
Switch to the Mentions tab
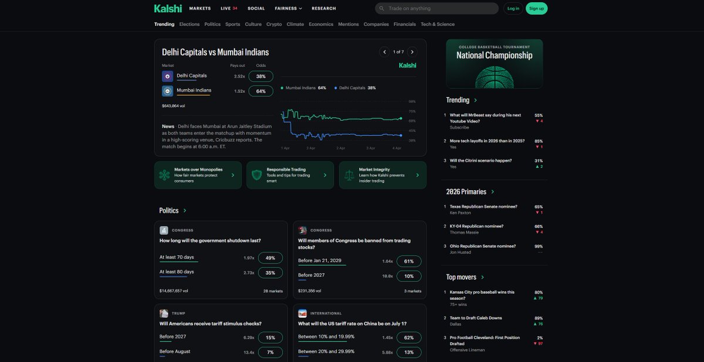coord(348,24)
